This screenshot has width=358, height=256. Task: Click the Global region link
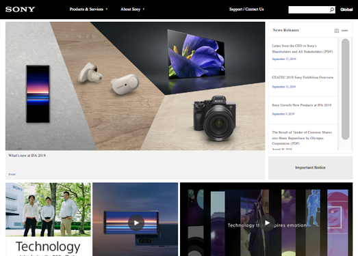coord(346,10)
